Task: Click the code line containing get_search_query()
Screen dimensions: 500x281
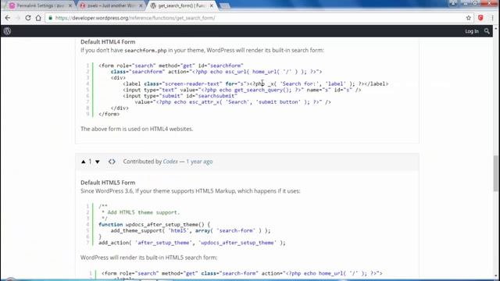Action: click(242, 90)
